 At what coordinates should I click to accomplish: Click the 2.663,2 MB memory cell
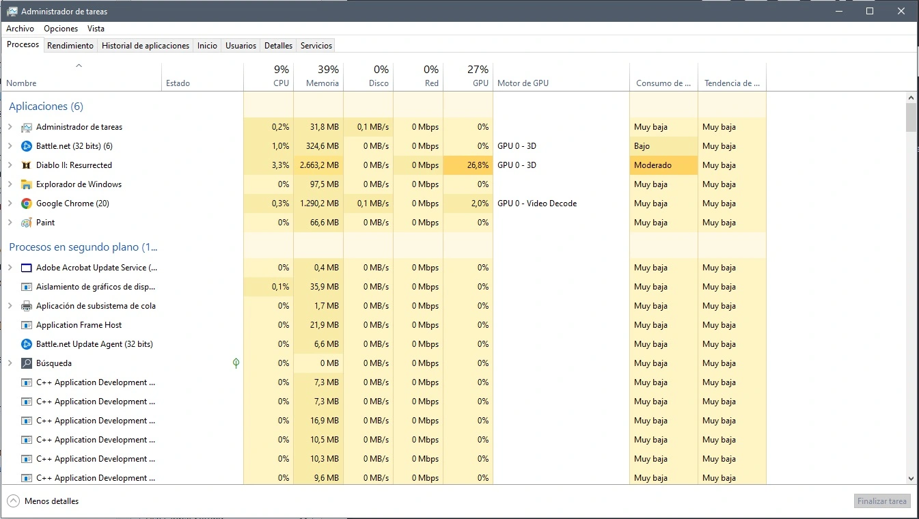pyautogui.click(x=318, y=165)
